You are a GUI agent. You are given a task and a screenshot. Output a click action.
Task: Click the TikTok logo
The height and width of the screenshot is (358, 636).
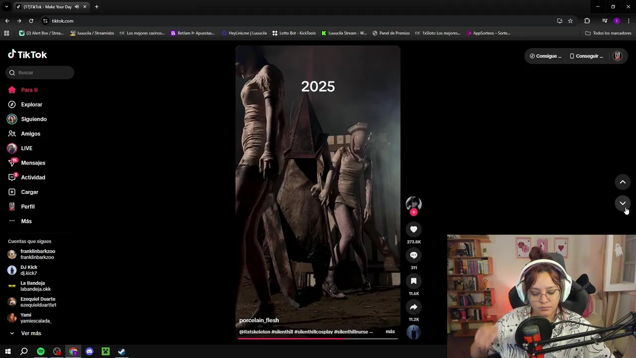[x=27, y=55]
